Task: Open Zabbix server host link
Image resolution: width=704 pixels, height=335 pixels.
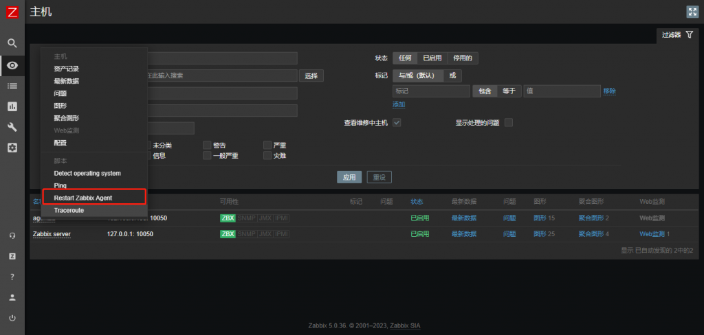Action: [52, 234]
